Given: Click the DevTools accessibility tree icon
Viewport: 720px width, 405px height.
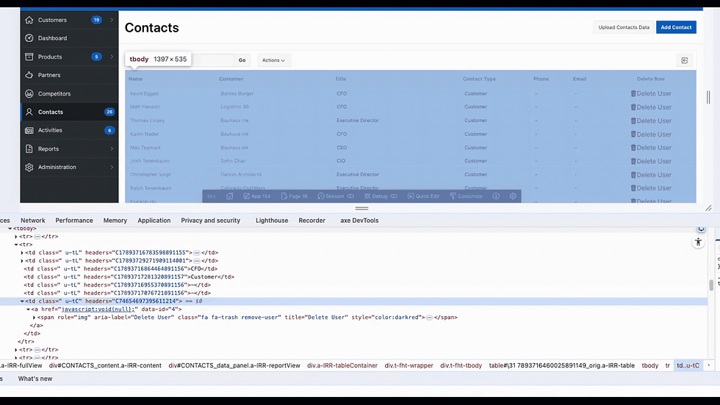Looking at the screenshot, I should coord(698,242).
